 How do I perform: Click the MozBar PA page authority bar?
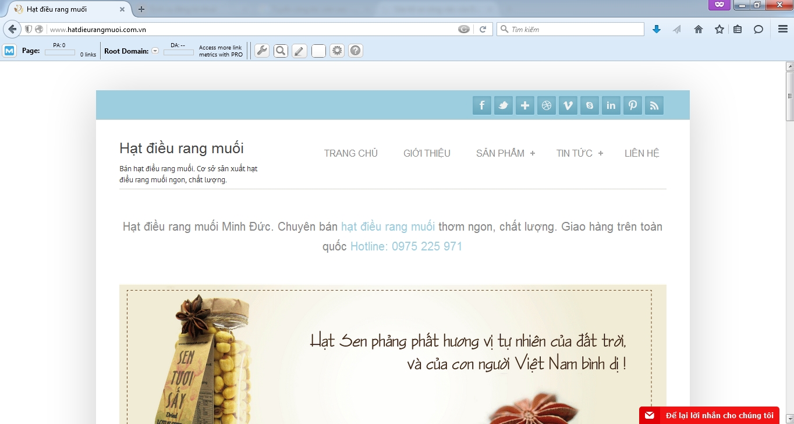tap(59, 52)
